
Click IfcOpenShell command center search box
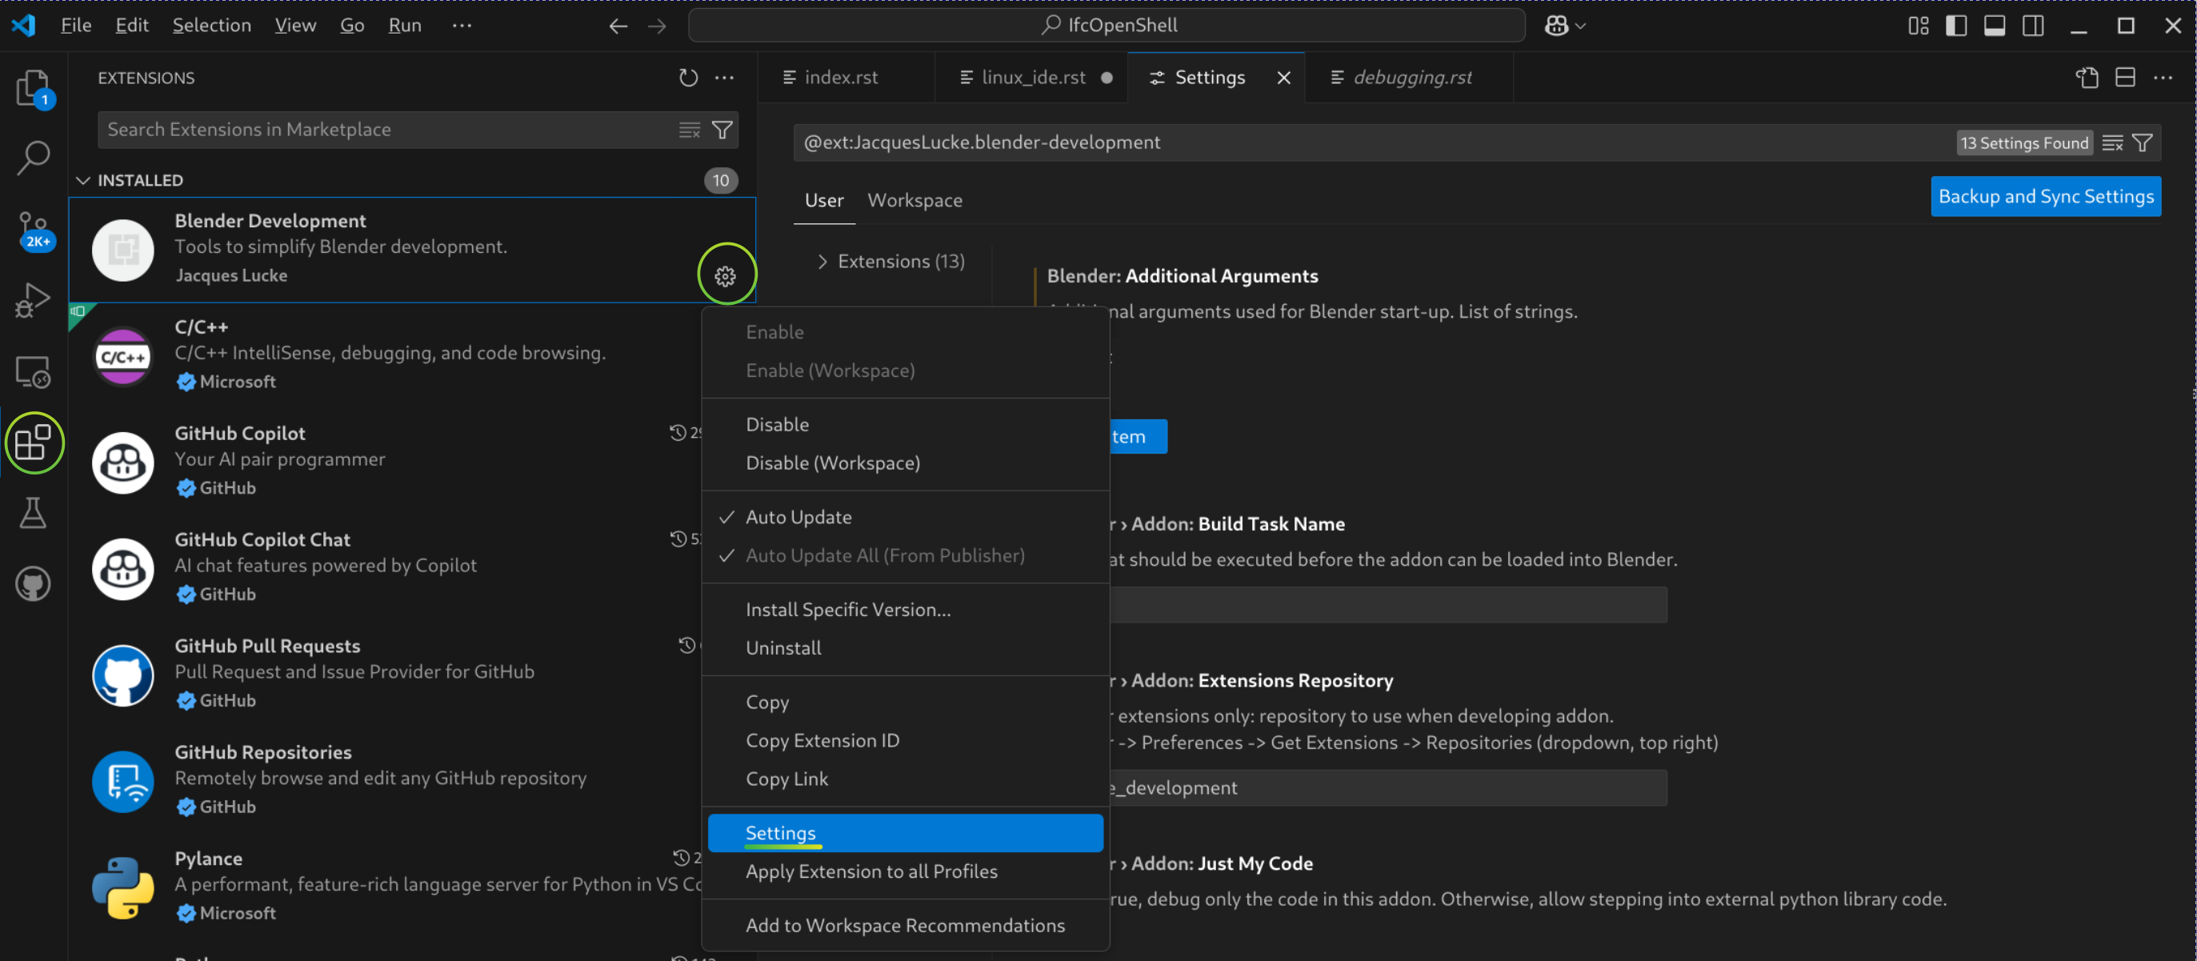1107,26
